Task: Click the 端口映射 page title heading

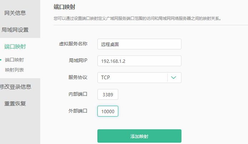Action: pyautogui.click(x=64, y=7)
